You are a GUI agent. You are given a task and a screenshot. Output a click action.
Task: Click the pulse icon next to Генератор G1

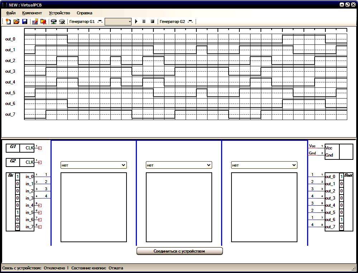100,21
